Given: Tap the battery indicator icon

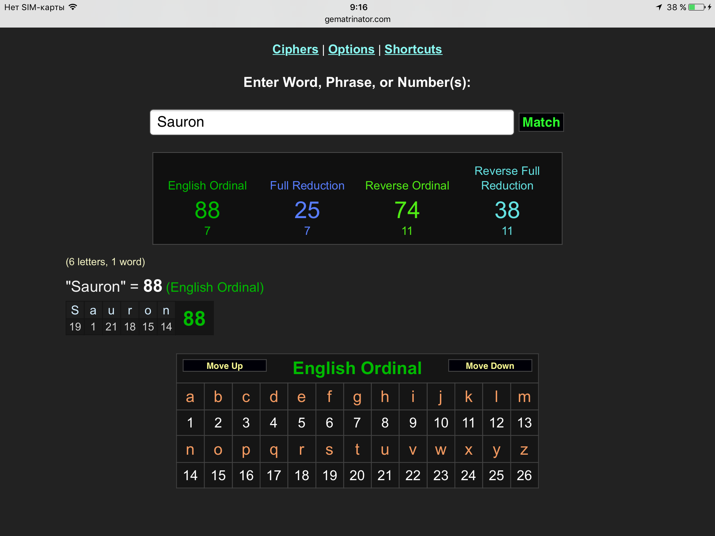Looking at the screenshot, I should (x=697, y=7).
